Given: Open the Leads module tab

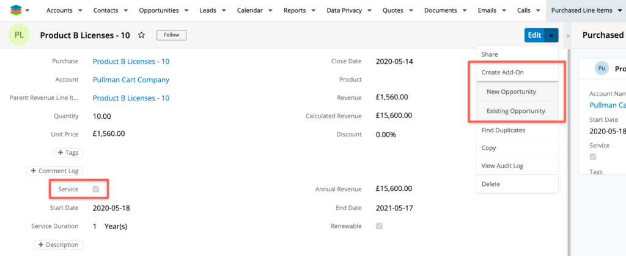Looking at the screenshot, I should [x=208, y=11].
